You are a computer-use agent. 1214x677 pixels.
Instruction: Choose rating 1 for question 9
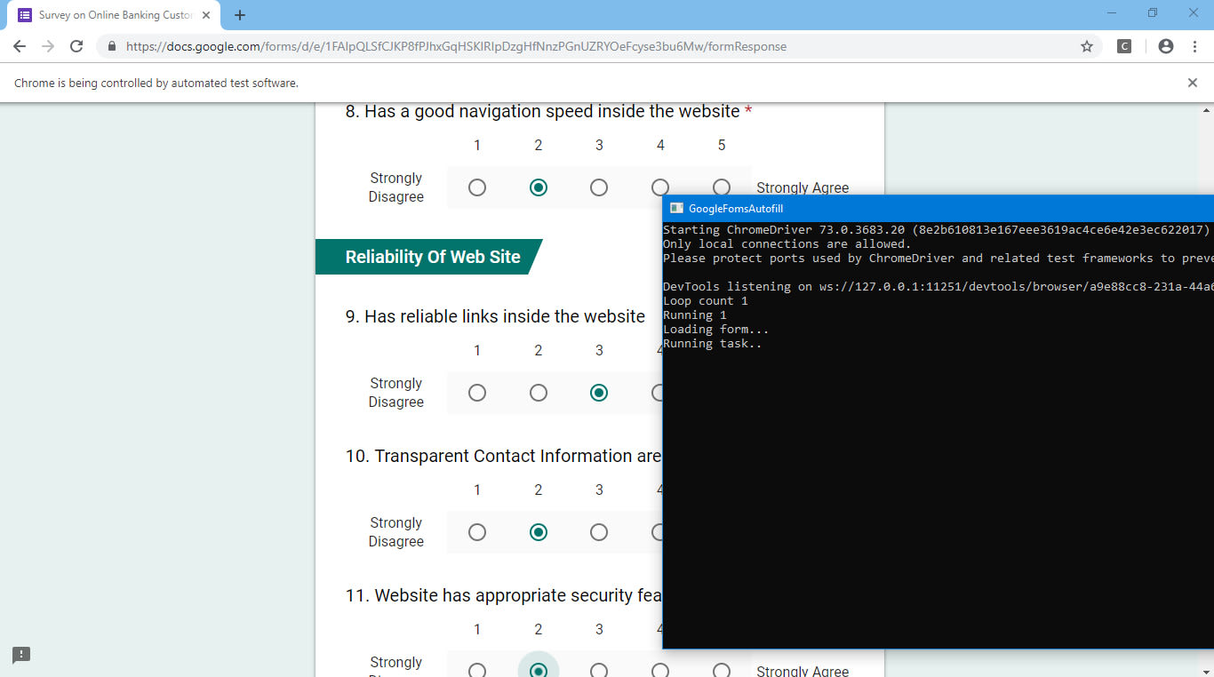(477, 393)
